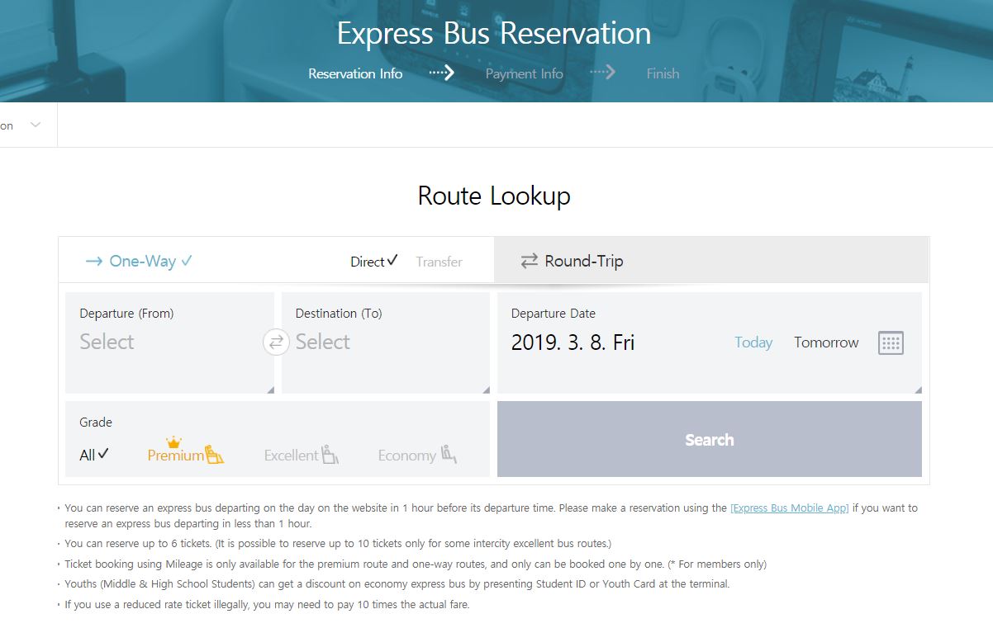Open the Express Bus Mobile App link
This screenshot has width=993, height=628.
point(789,508)
